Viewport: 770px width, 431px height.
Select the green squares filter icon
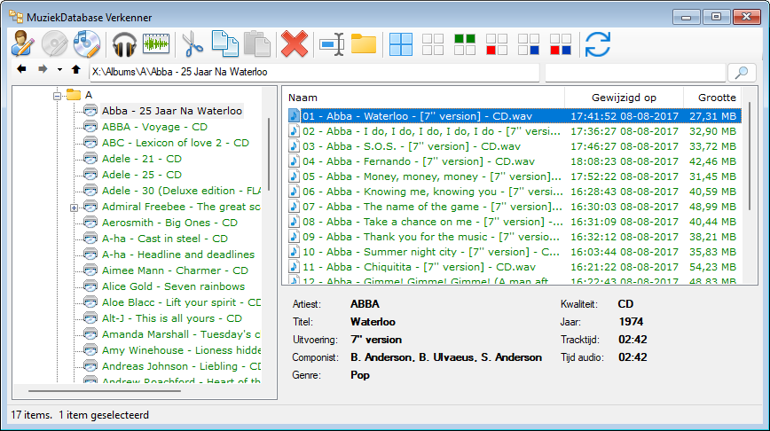[x=465, y=44]
